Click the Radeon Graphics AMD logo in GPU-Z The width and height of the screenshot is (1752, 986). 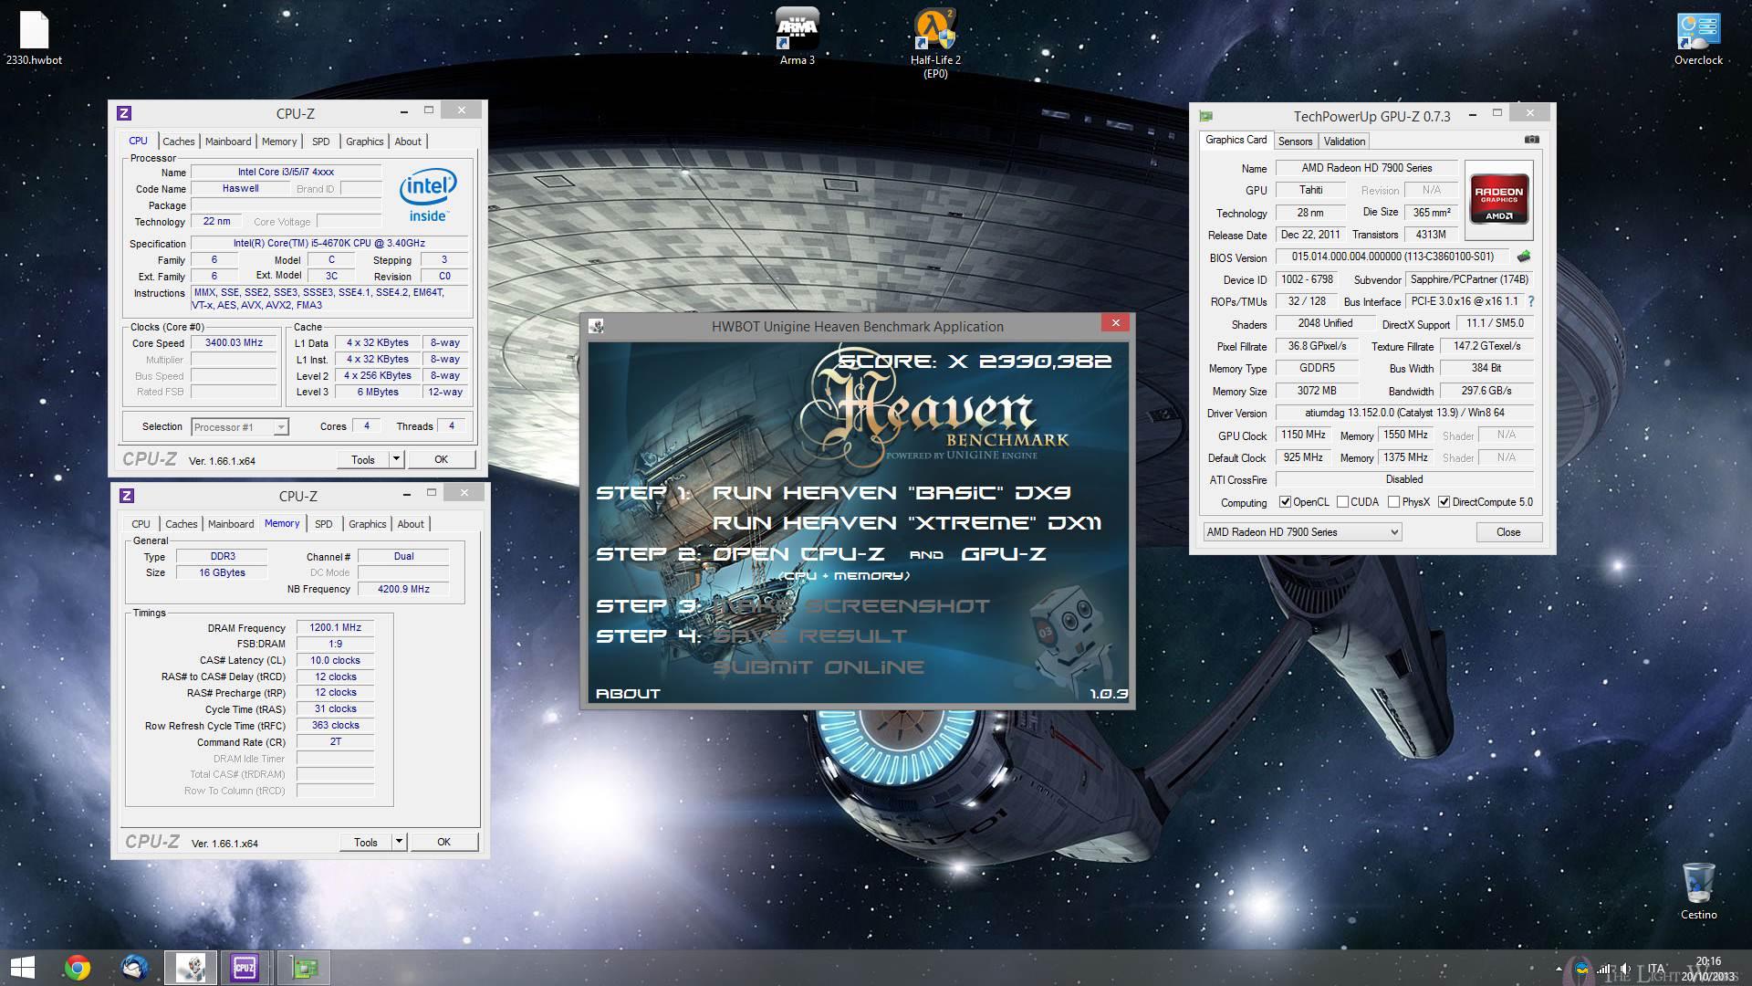pyautogui.click(x=1498, y=199)
